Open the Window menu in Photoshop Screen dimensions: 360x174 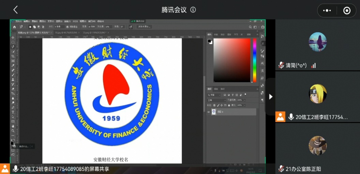click(92, 21)
